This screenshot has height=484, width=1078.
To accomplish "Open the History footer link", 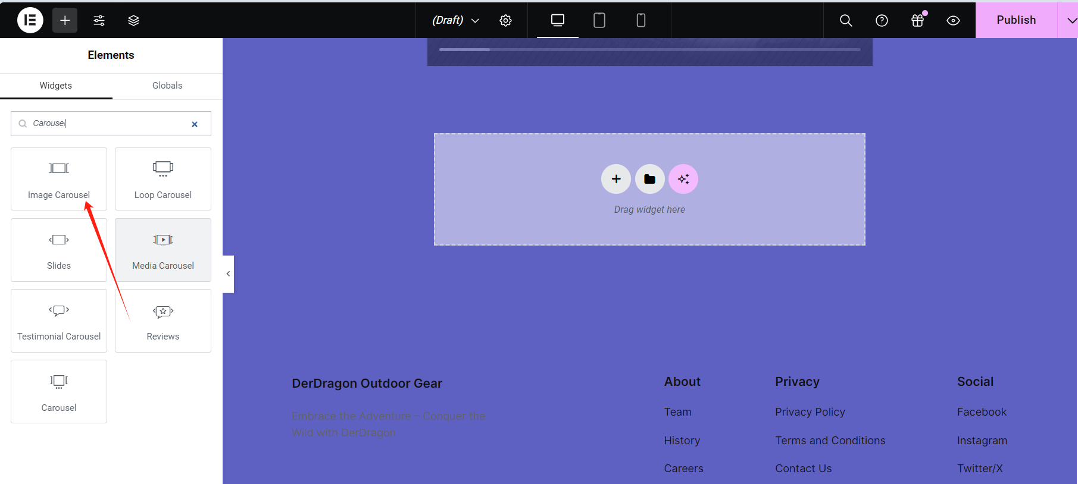I will coord(682,441).
